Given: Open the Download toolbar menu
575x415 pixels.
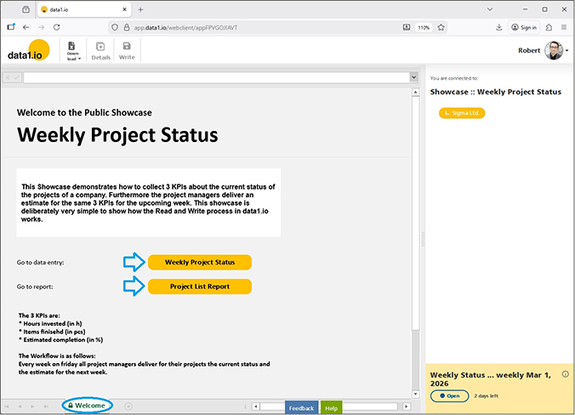Looking at the screenshot, I should pyautogui.click(x=72, y=50).
